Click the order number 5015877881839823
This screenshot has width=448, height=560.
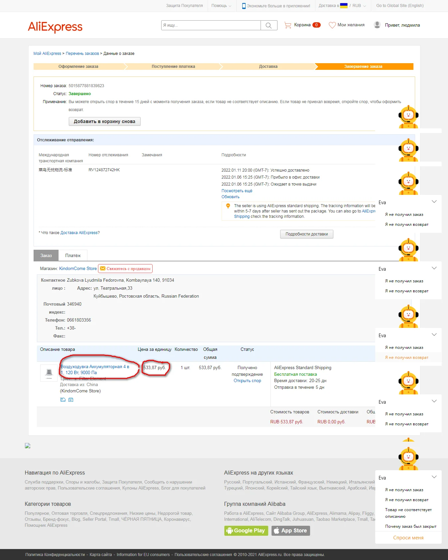pos(86,86)
